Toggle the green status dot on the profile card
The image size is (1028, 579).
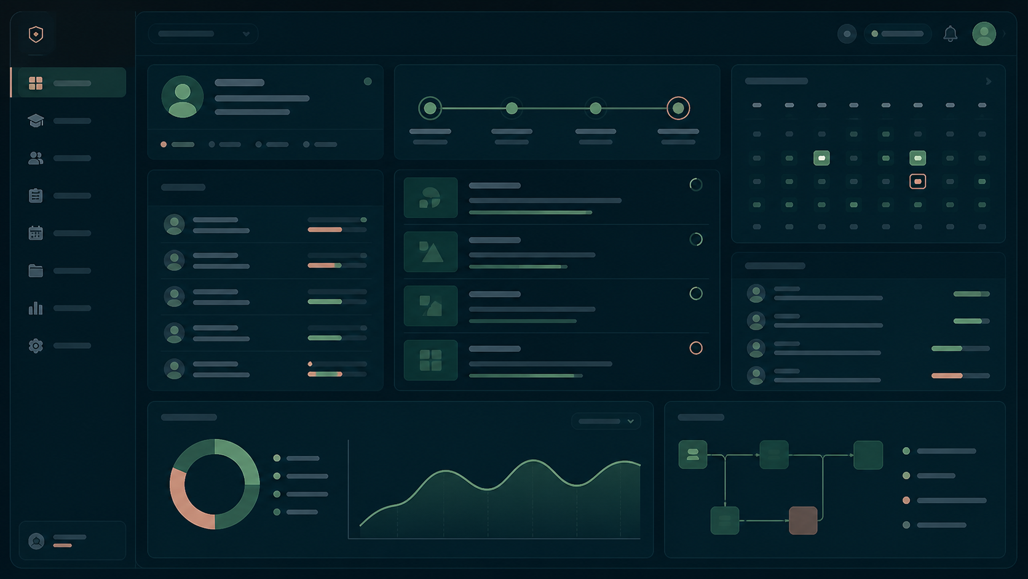368,81
